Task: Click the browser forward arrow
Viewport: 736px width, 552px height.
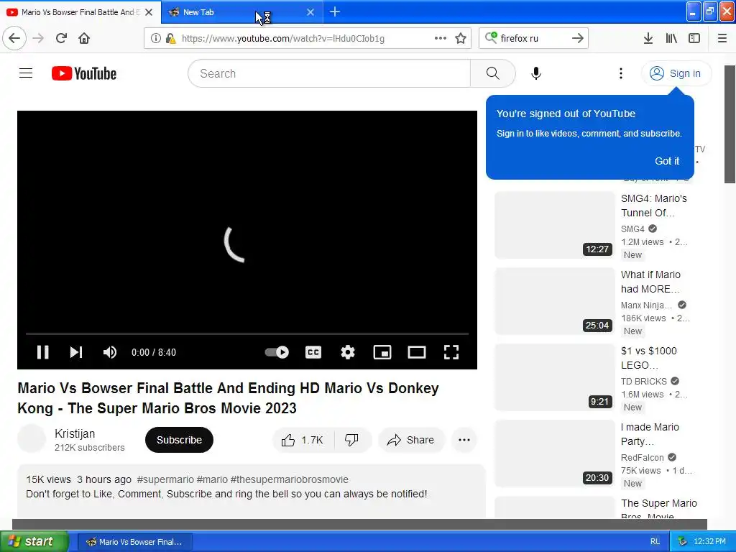Action: coord(39,38)
